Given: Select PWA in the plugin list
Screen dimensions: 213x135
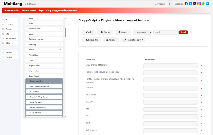Looking at the screenshot, I should [x=44, y=60].
